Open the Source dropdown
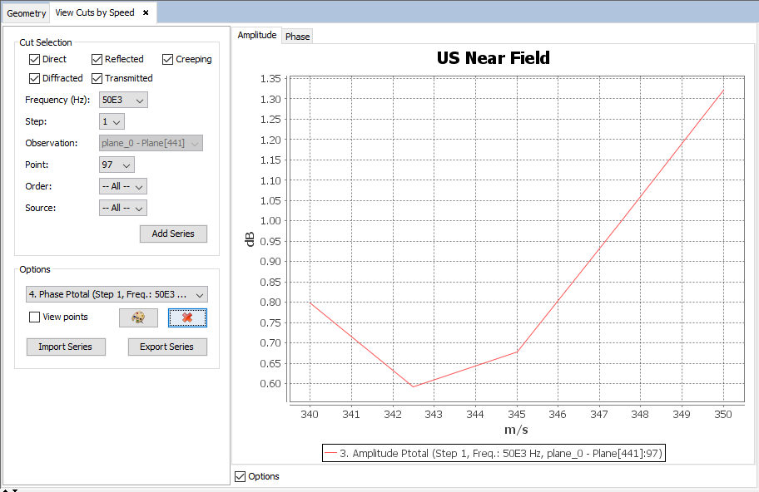759x492 pixels. pyautogui.click(x=123, y=208)
